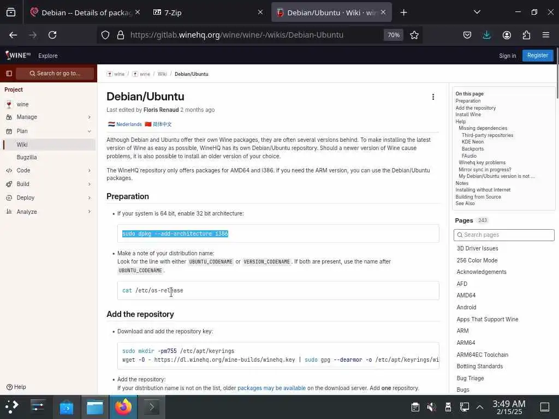559x419 pixels.
Task: Go back to previous page
Action: pyautogui.click(x=13, y=35)
